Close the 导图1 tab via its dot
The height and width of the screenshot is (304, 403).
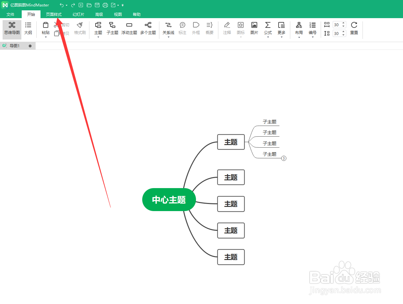(30, 46)
